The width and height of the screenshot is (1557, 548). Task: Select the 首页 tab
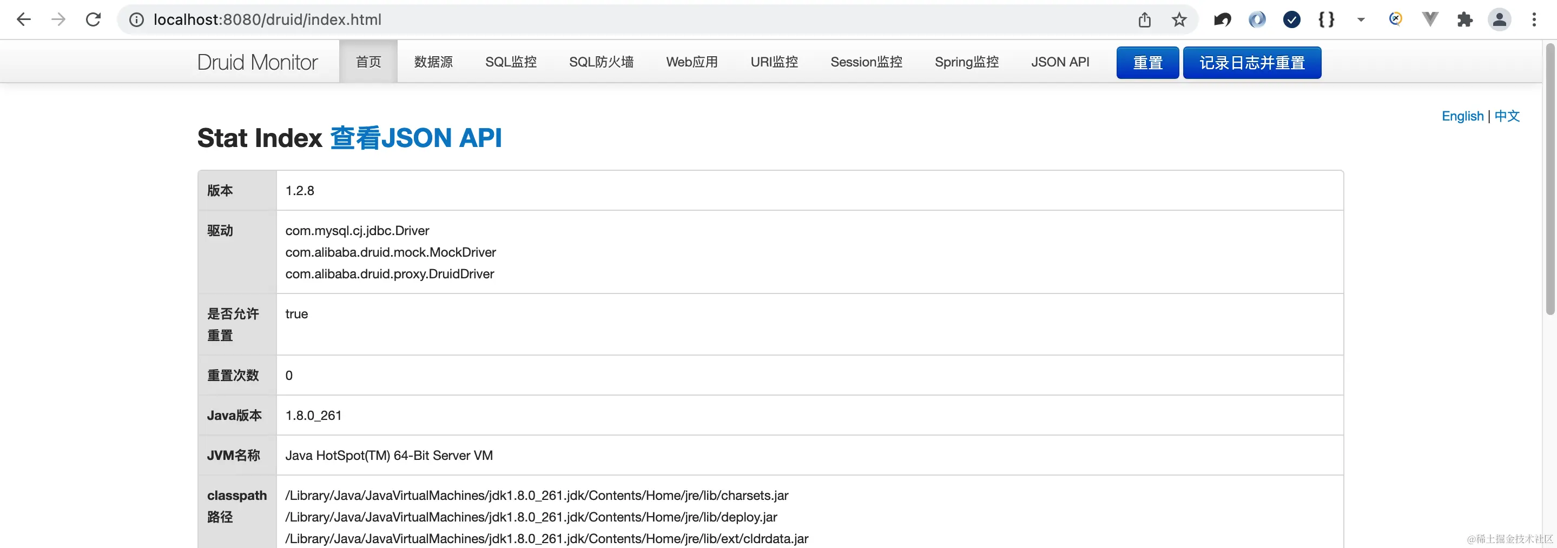click(x=369, y=62)
